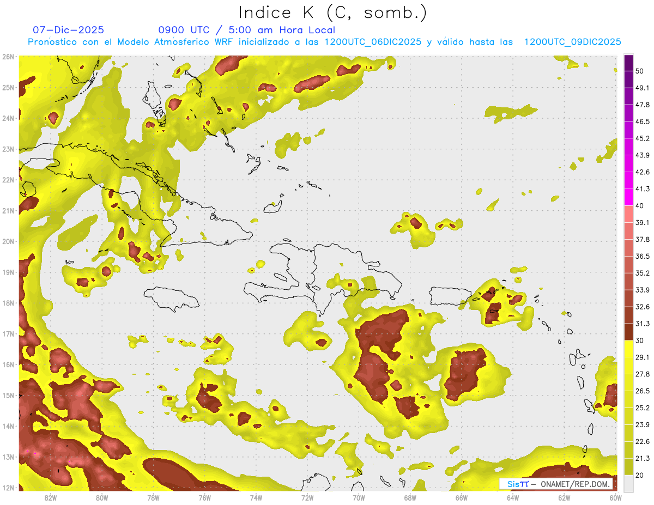
Task: Click the '62W' longitude label
Action: (x=564, y=497)
